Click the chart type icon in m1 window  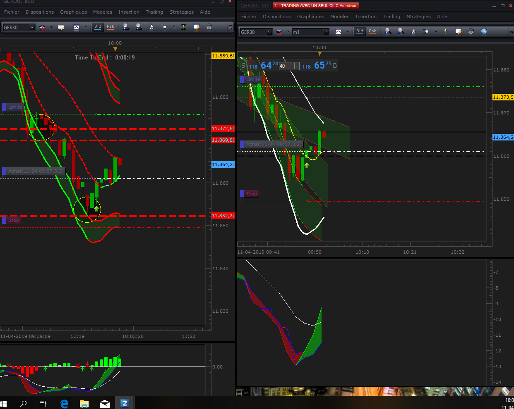pyautogui.click(x=338, y=32)
